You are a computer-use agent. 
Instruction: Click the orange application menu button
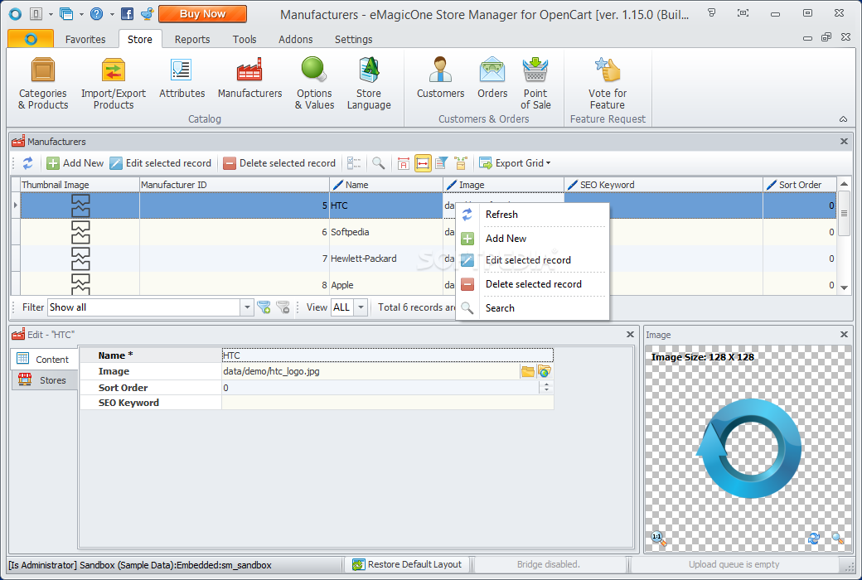[31, 39]
